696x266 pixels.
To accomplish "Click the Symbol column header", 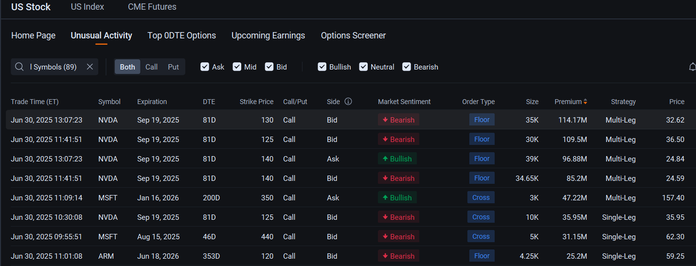I will [109, 102].
